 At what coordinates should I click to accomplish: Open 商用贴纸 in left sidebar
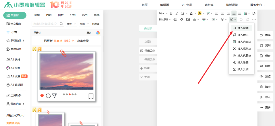(14, 49)
